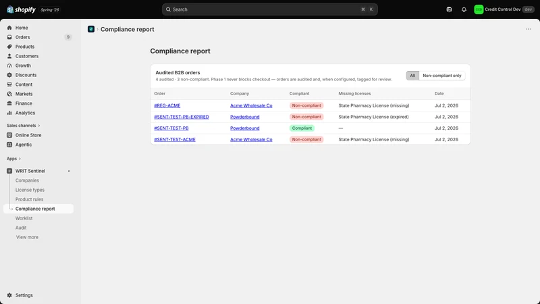Screen dimensions: 540x304
Task: Click the Date column header
Action: pos(439,93)
